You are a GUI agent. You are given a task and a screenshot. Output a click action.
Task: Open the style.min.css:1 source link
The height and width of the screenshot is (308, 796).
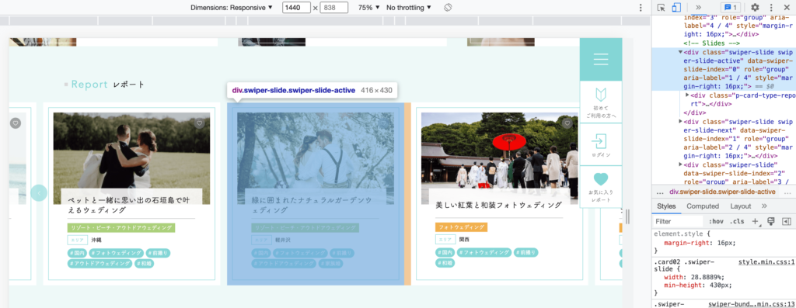pyautogui.click(x=767, y=262)
